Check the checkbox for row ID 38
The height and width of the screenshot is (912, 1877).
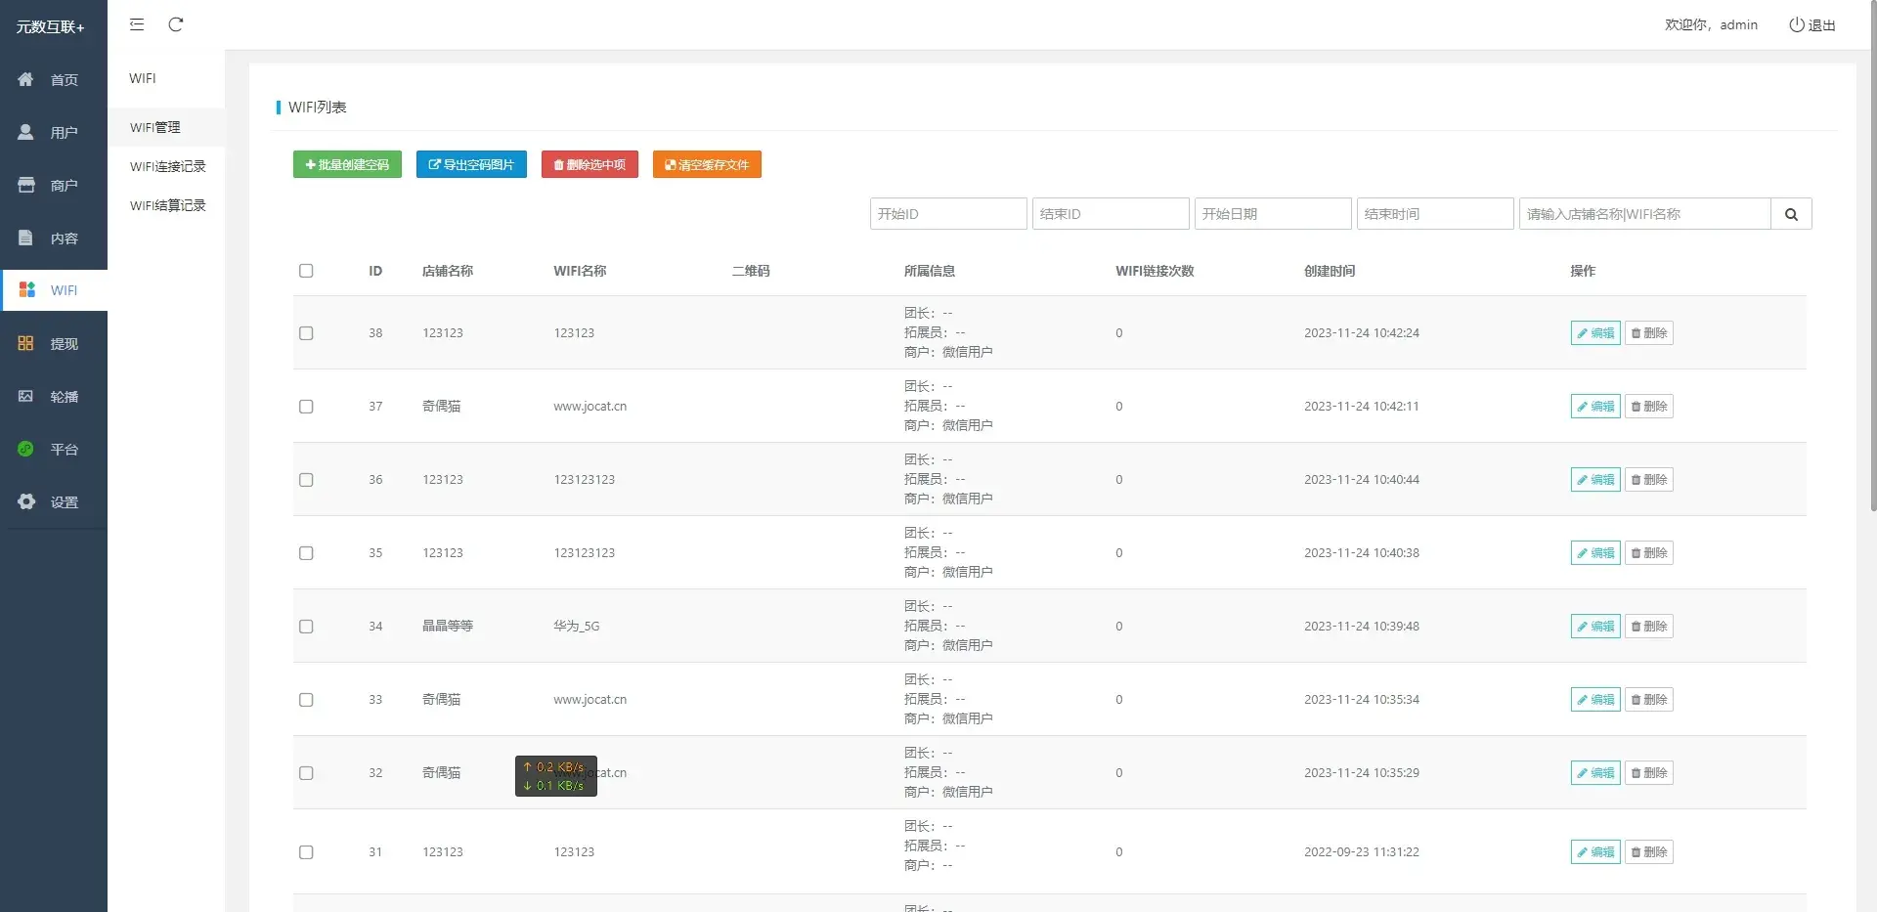[x=306, y=333]
